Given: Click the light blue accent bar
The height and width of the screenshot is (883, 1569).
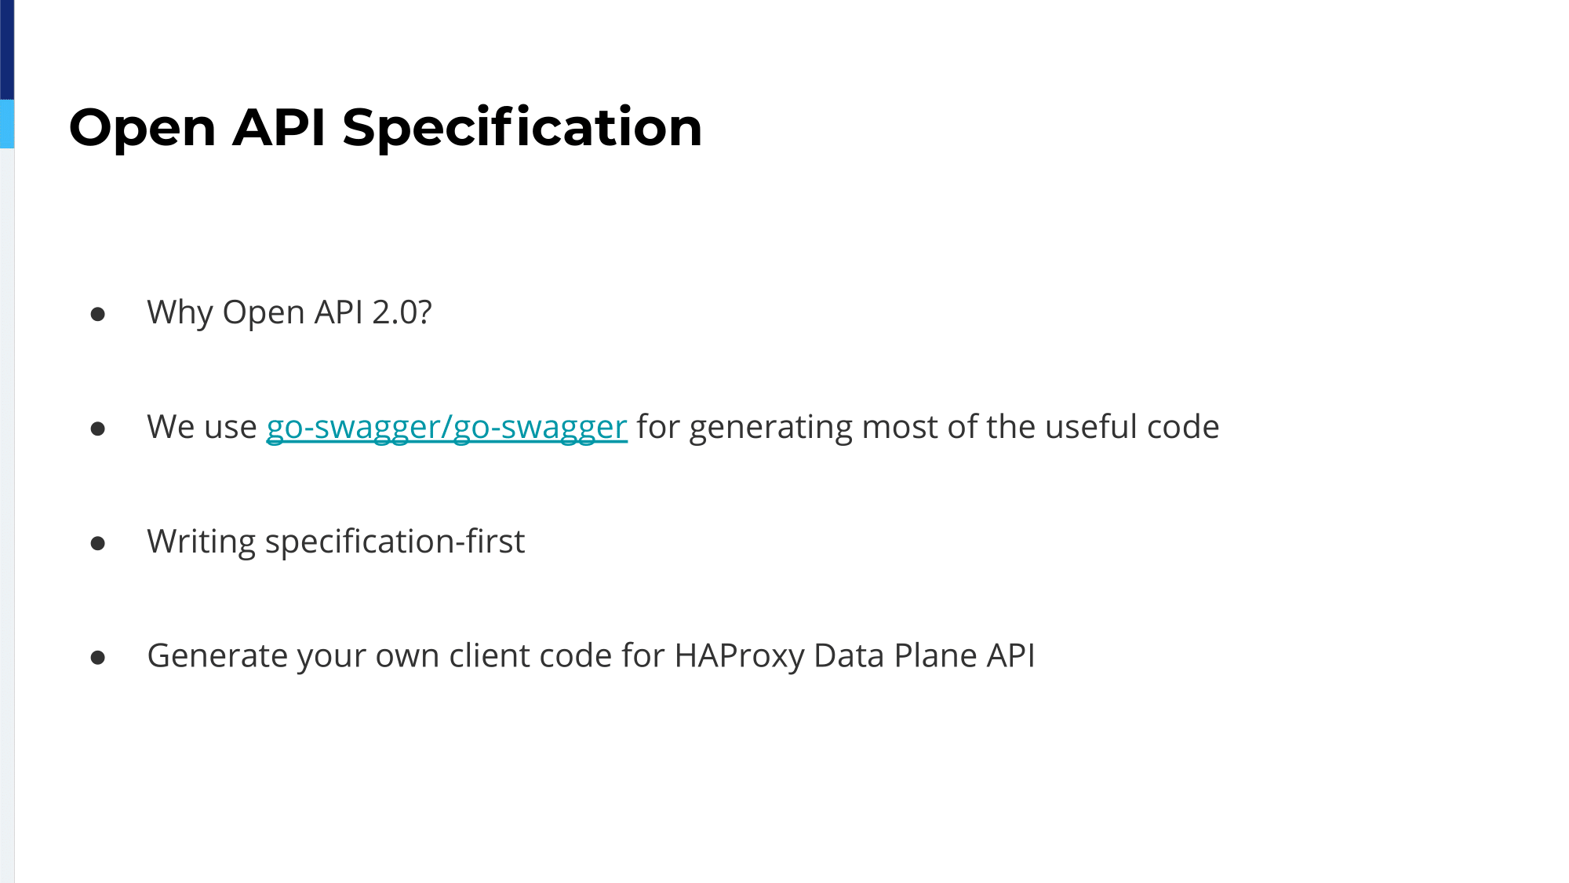Looking at the screenshot, I should [x=7, y=124].
